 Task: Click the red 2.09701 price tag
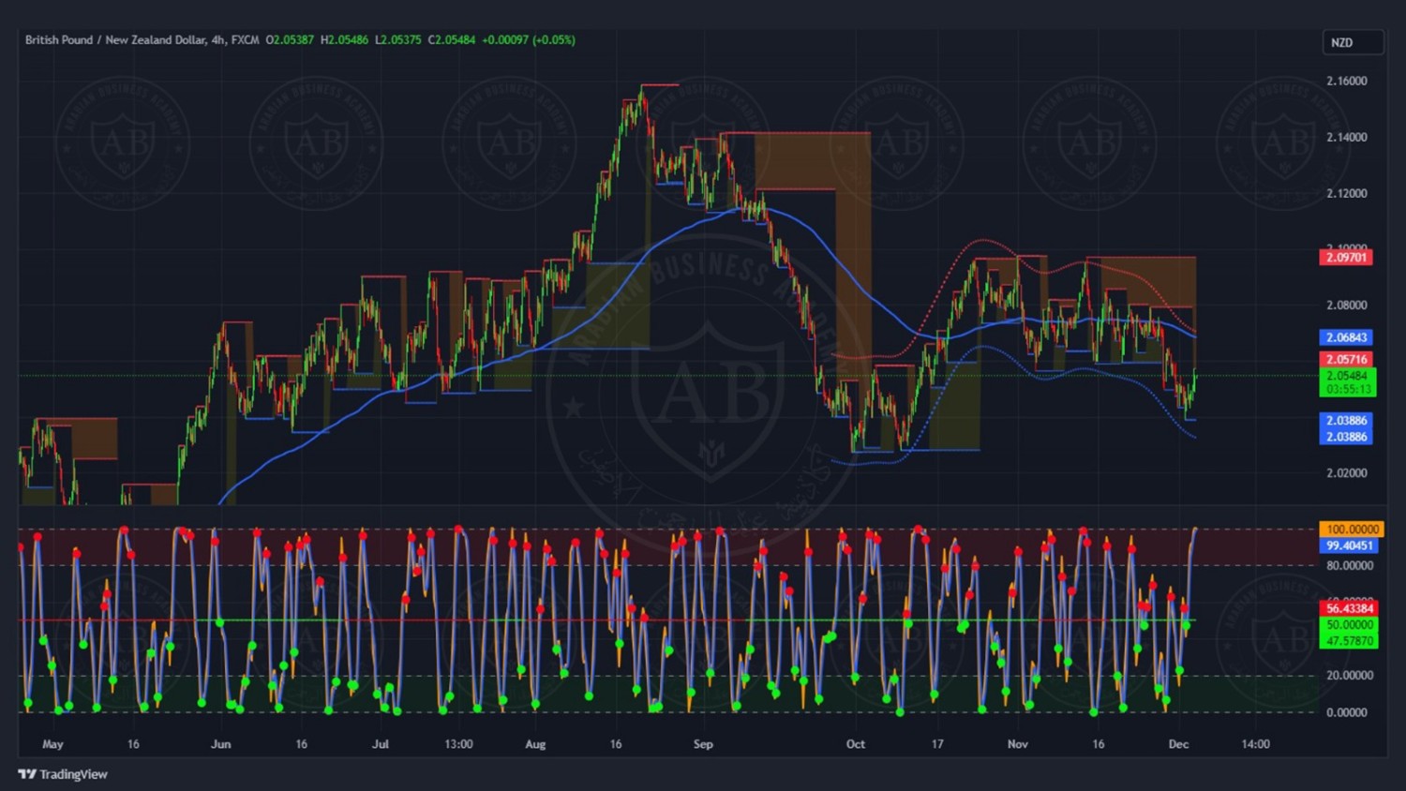(x=1346, y=257)
